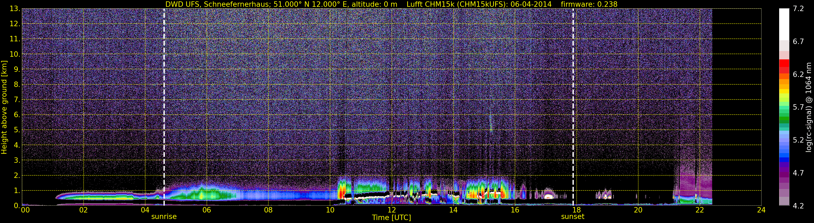Click the "3." height axis tick label
The image size is (814, 223).
(x=17, y=160)
